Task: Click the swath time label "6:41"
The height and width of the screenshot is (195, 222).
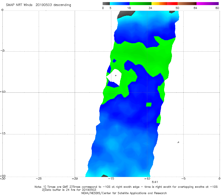Action: pos(155,182)
